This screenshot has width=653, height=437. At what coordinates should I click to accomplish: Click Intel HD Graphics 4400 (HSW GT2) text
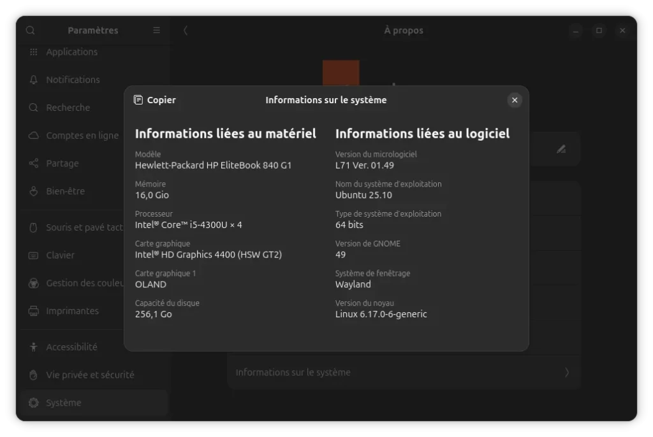[209, 255]
